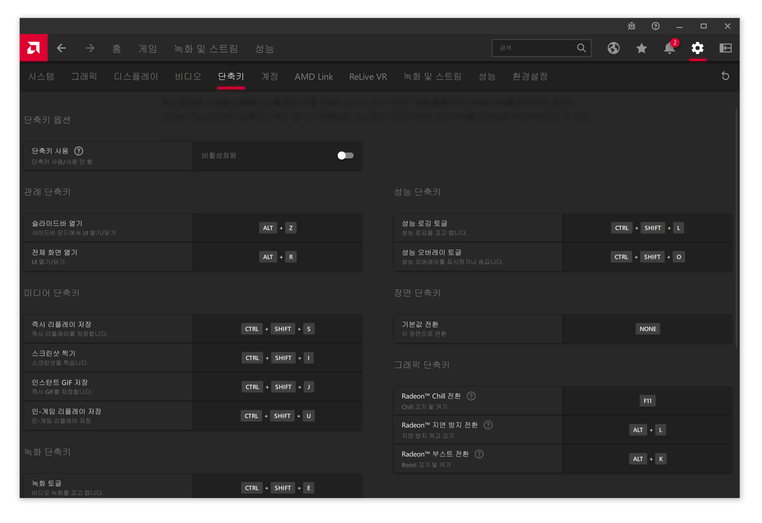This screenshot has height=523, width=762.
Task: Open the notifications bell icon
Action: [x=669, y=48]
